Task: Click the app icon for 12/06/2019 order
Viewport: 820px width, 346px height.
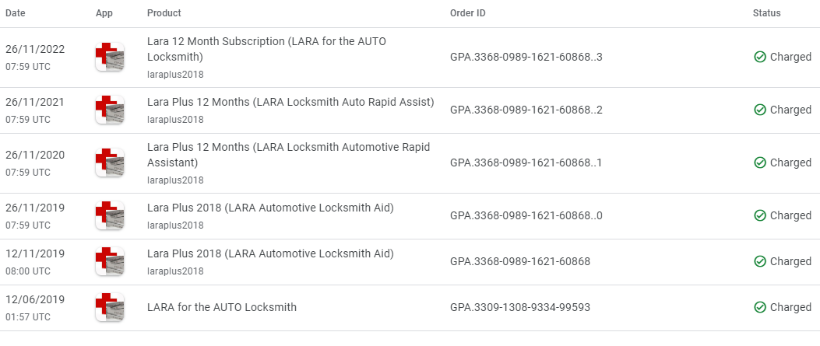Action: coord(110,307)
